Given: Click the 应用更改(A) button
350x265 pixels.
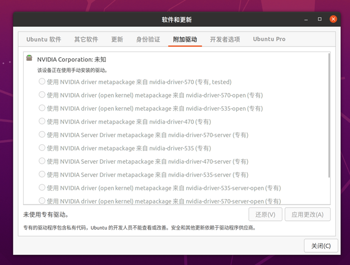Looking at the screenshot, I should pos(308,214).
